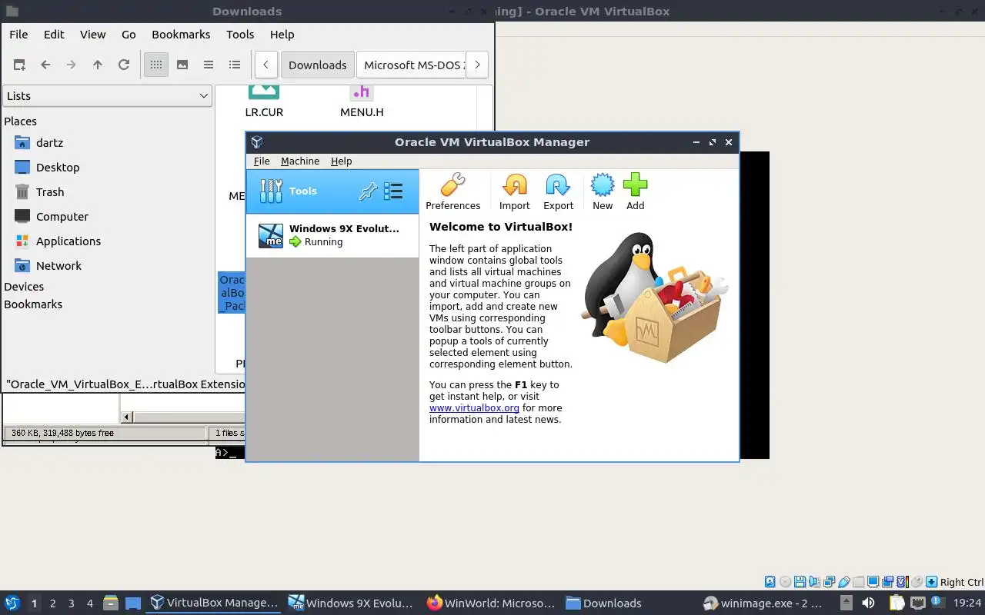
Task: Open Go menu in Downloads window
Action: [x=129, y=35]
